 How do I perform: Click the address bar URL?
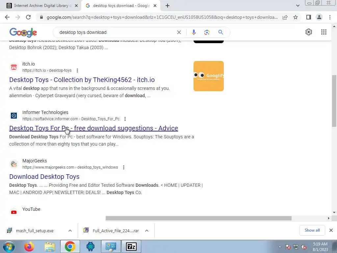(162, 17)
